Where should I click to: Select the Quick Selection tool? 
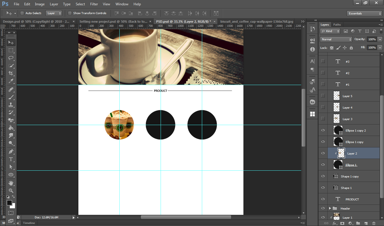(x=11, y=66)
